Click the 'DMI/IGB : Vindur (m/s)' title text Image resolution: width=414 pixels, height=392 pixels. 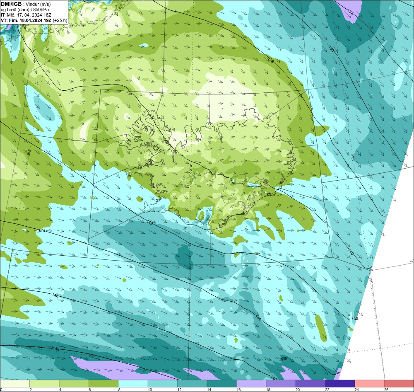[x=26, y=4]
